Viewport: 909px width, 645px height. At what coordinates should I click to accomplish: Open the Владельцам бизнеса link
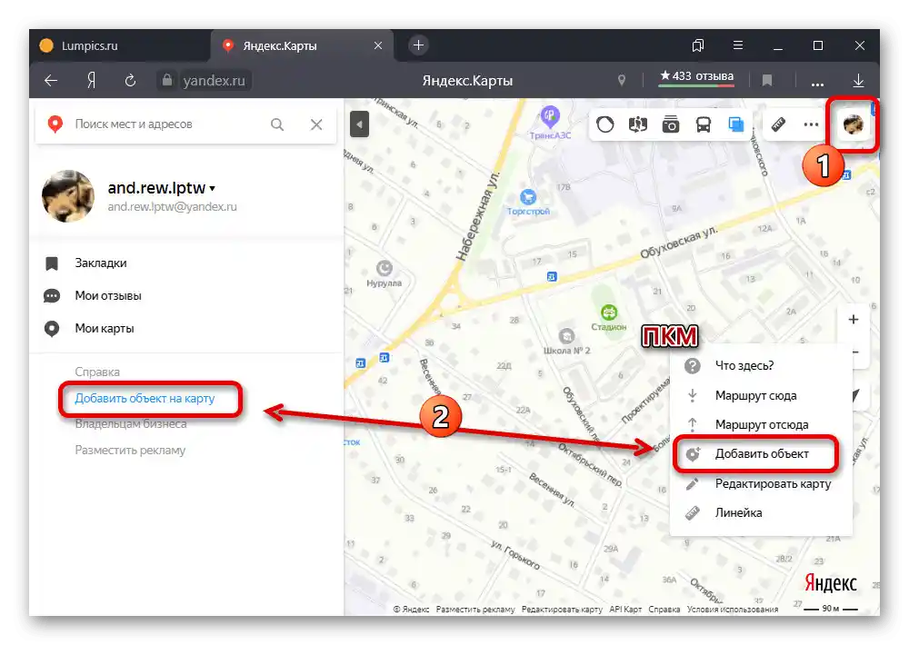click(x=131, y=423)
